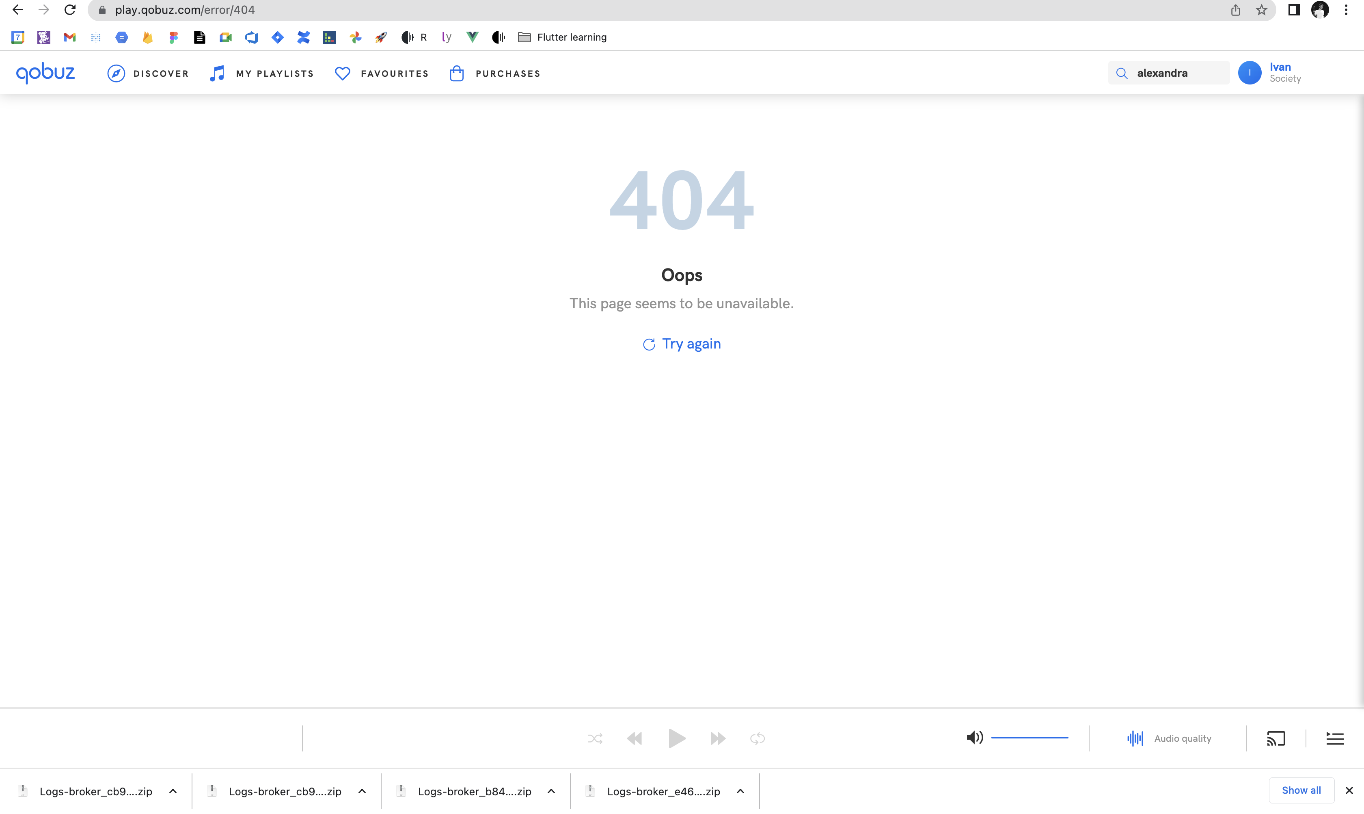Expand options for Logs-broker_e46 download
This screenshot has height=814, width=1364.
pyautogui.click(x=740, y=791)
